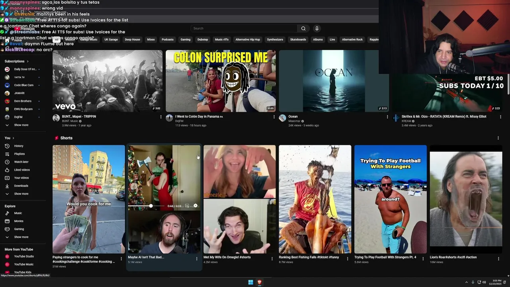Open History from the sidebar
The width and height of the screenshot is (510, 287).
(x=19, y=146)
